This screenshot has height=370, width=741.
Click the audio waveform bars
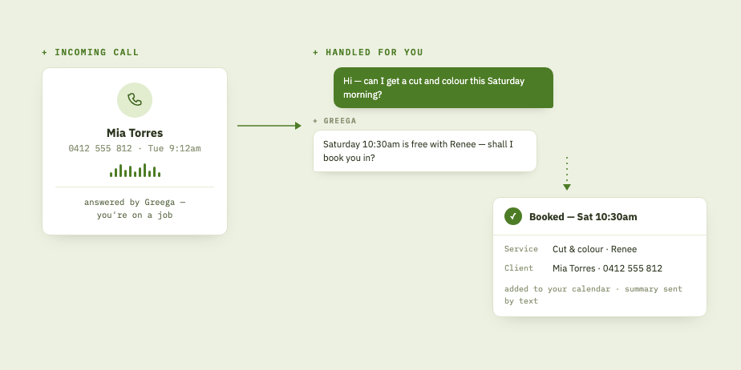(135, 171)
